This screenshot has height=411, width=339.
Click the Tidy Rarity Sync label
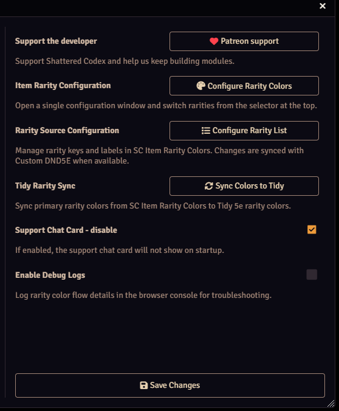(x=46, y=186)
